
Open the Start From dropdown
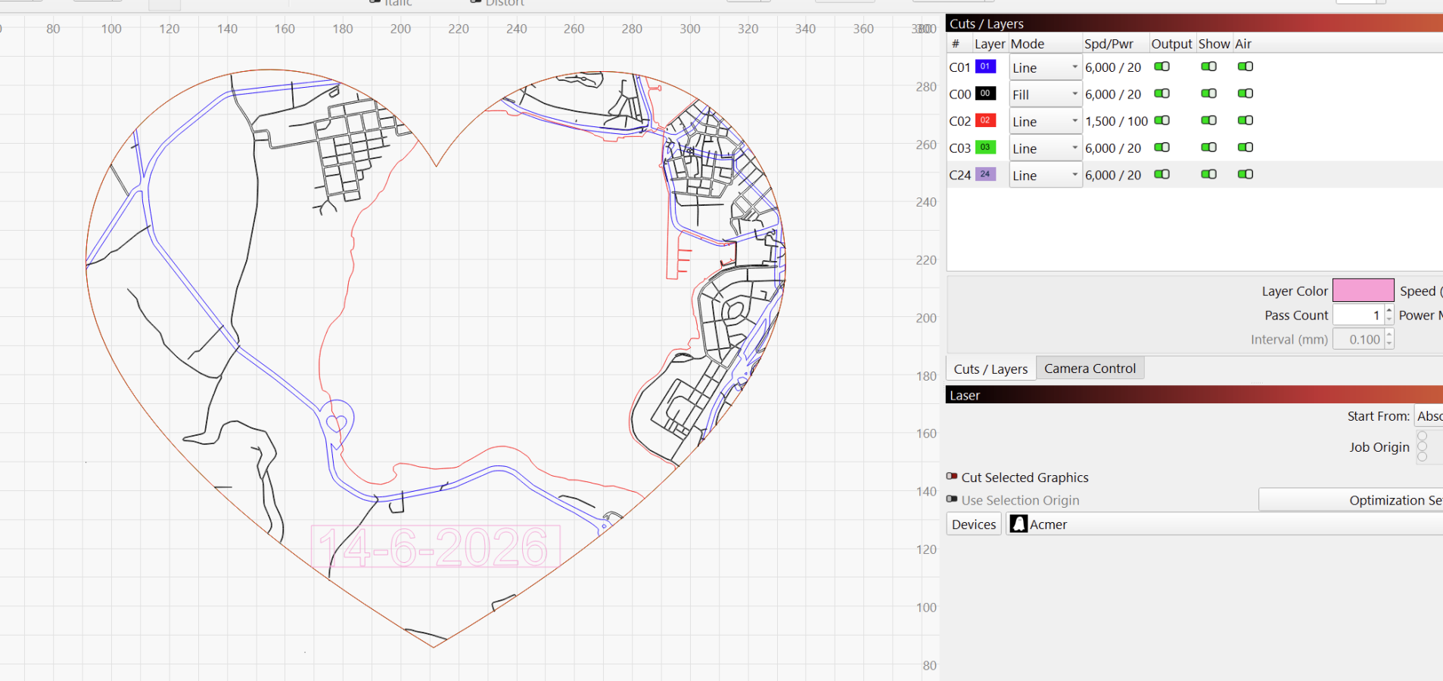click(1429, 416)
